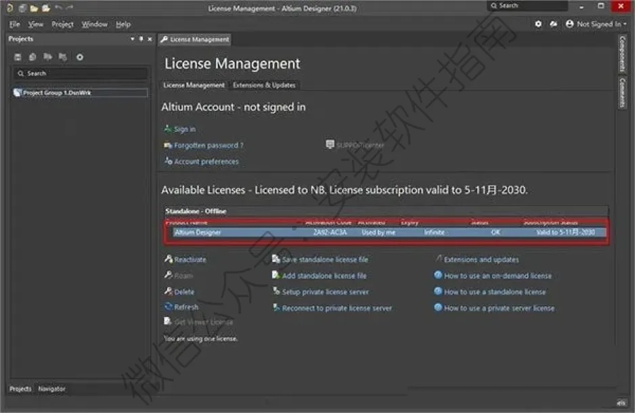635x413 pixels.
Task: Click the open folder icon in title bar
Action: coord(34,7)
